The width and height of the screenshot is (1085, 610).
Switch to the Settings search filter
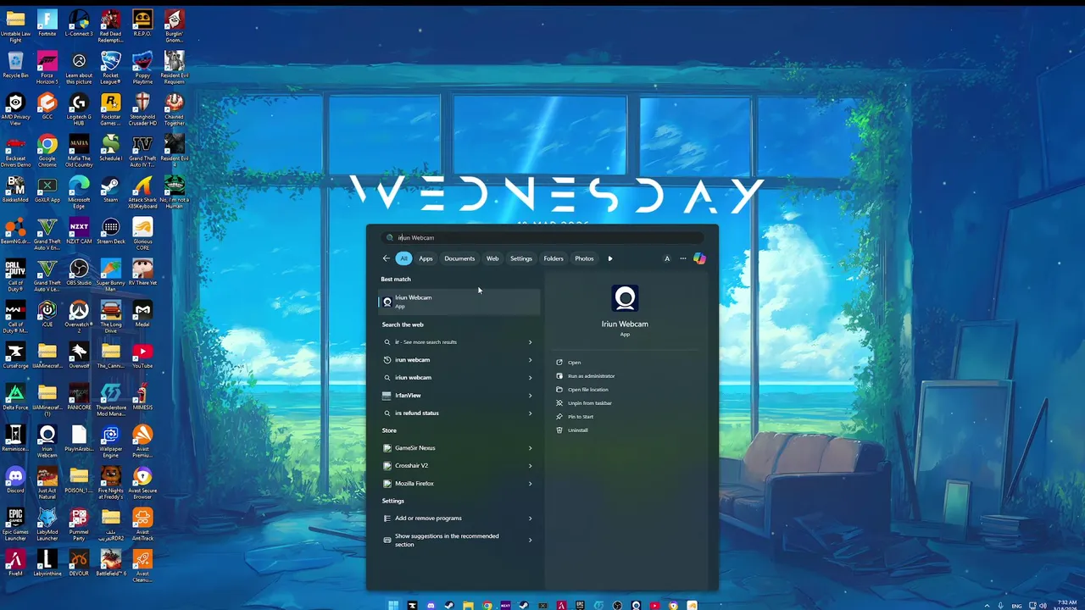click(521, 258)
